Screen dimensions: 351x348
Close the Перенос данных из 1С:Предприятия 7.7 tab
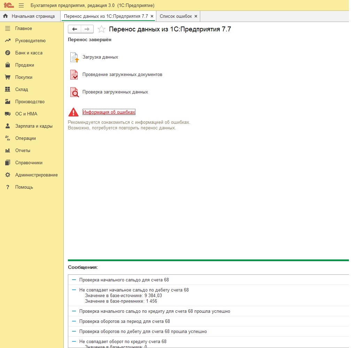click(152, 16)
